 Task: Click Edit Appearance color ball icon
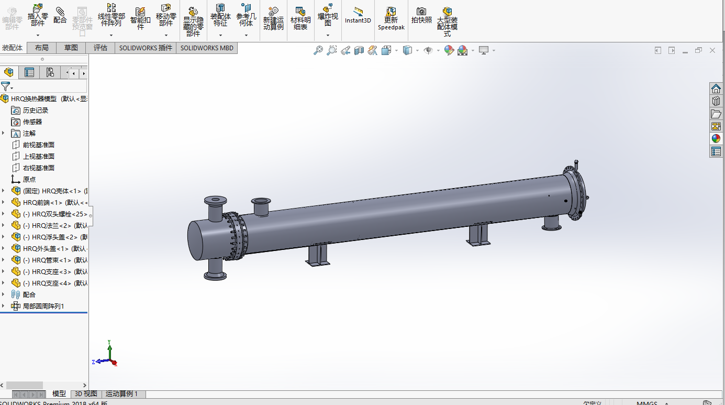449,50
